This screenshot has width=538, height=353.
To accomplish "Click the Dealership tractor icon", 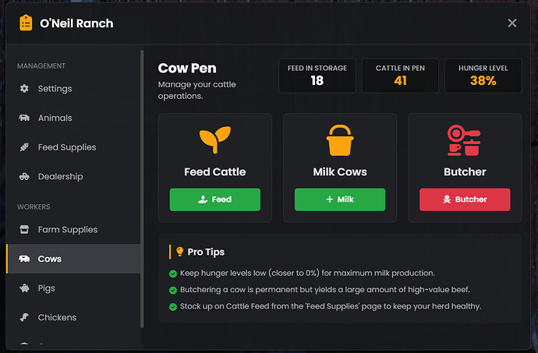I will [x=24, y=177].
